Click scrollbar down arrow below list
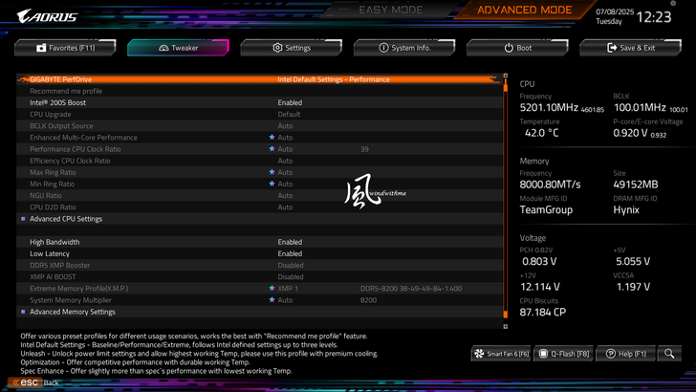 point(505,326)
